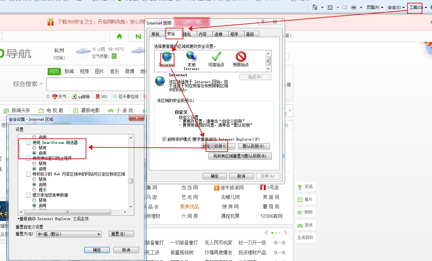This screenshot has width=432, height=261.
Task: Click the RSS feeds icon
Action: 330,7
